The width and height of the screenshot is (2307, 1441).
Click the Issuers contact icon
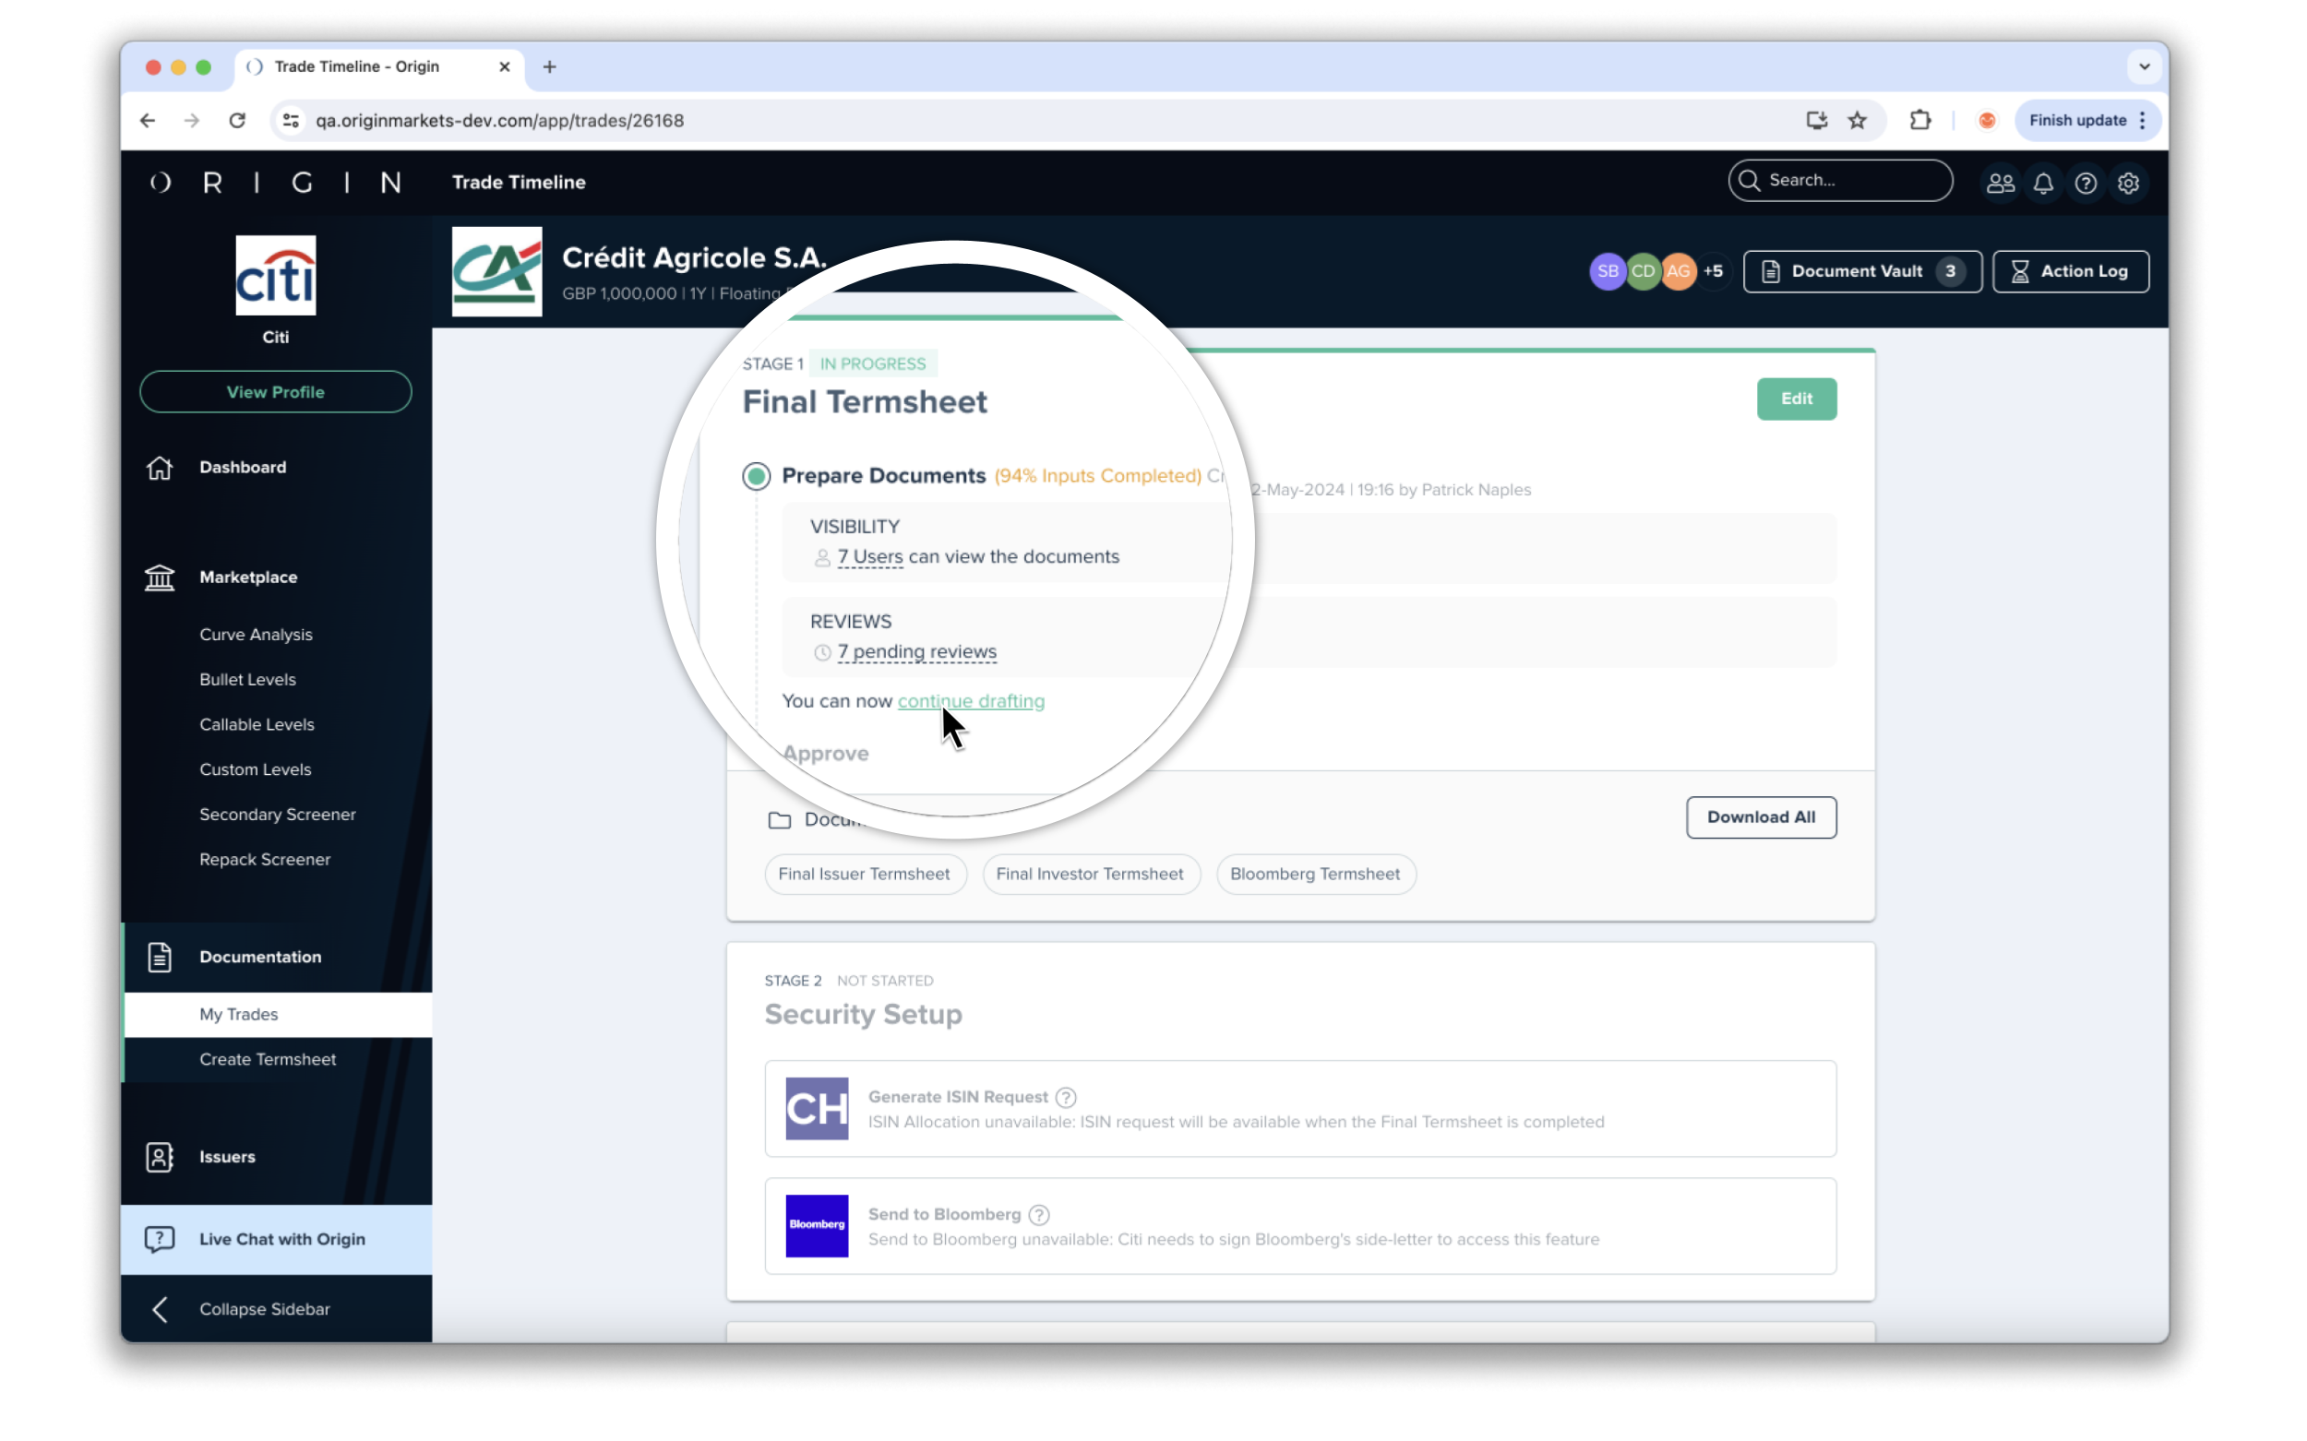coord(160,1156)
